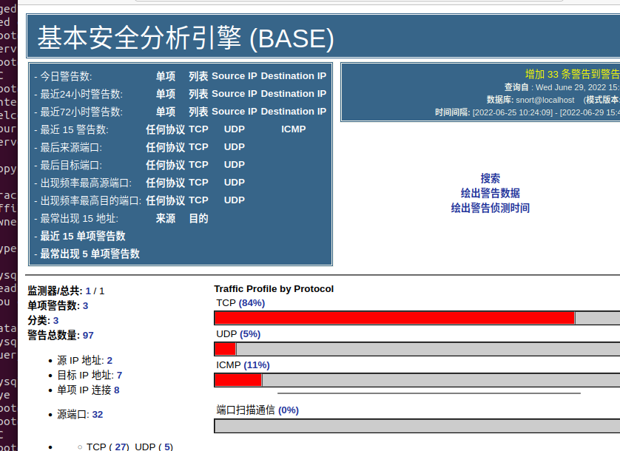Viewport: 620px width, 451px height.
Task: Open 最后目标端口 任何协议 link
Action: 165,165
